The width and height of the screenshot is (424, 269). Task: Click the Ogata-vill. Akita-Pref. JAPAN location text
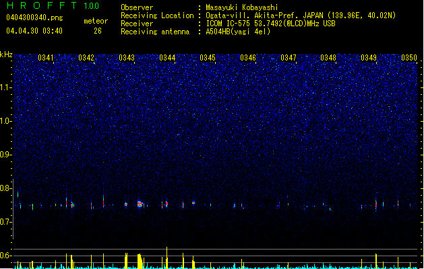(301, 15)
